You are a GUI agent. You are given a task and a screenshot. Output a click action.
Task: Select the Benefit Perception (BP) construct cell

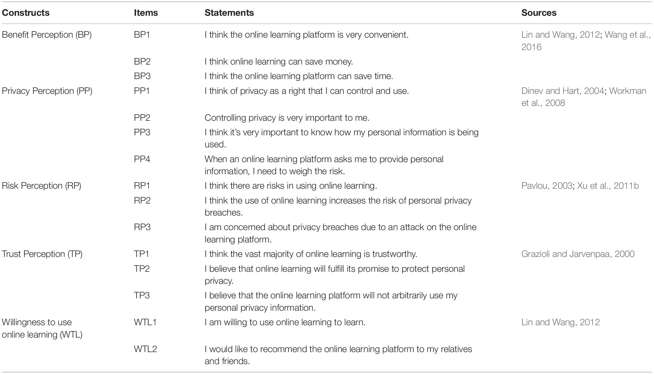[x=47, y=35]
